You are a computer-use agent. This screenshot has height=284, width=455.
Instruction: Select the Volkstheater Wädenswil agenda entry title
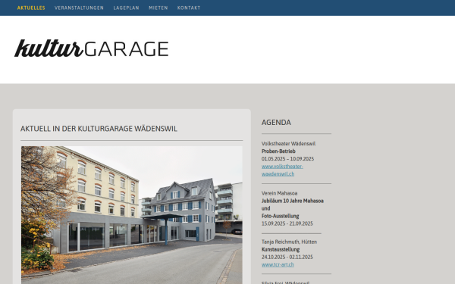(288, 143)
